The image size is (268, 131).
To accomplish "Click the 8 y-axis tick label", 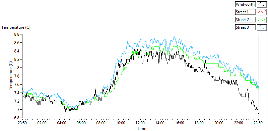I will point(19,68).
